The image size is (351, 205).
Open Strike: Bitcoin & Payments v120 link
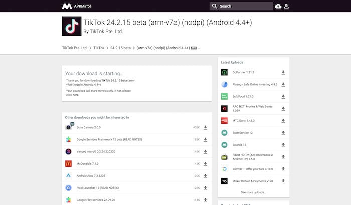point(253,181)
